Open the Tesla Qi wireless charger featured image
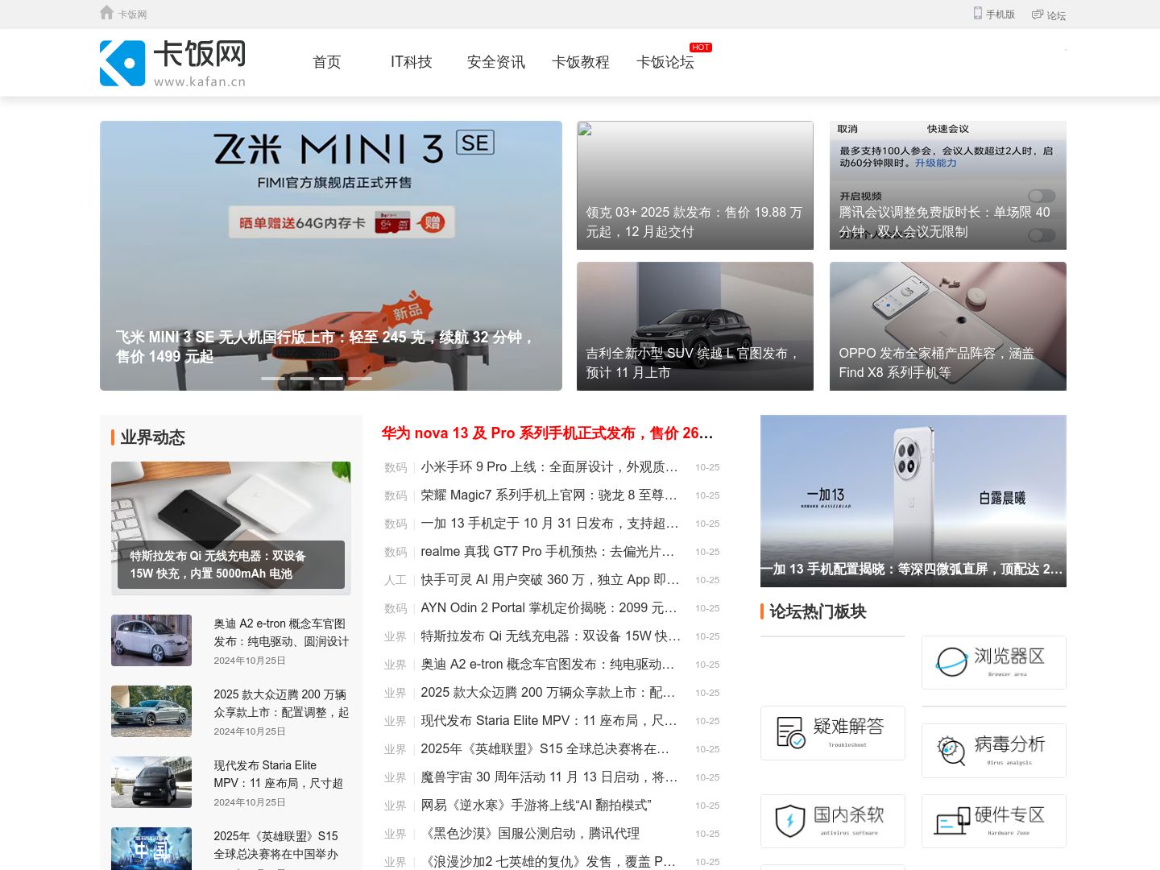 pos(231,528)
